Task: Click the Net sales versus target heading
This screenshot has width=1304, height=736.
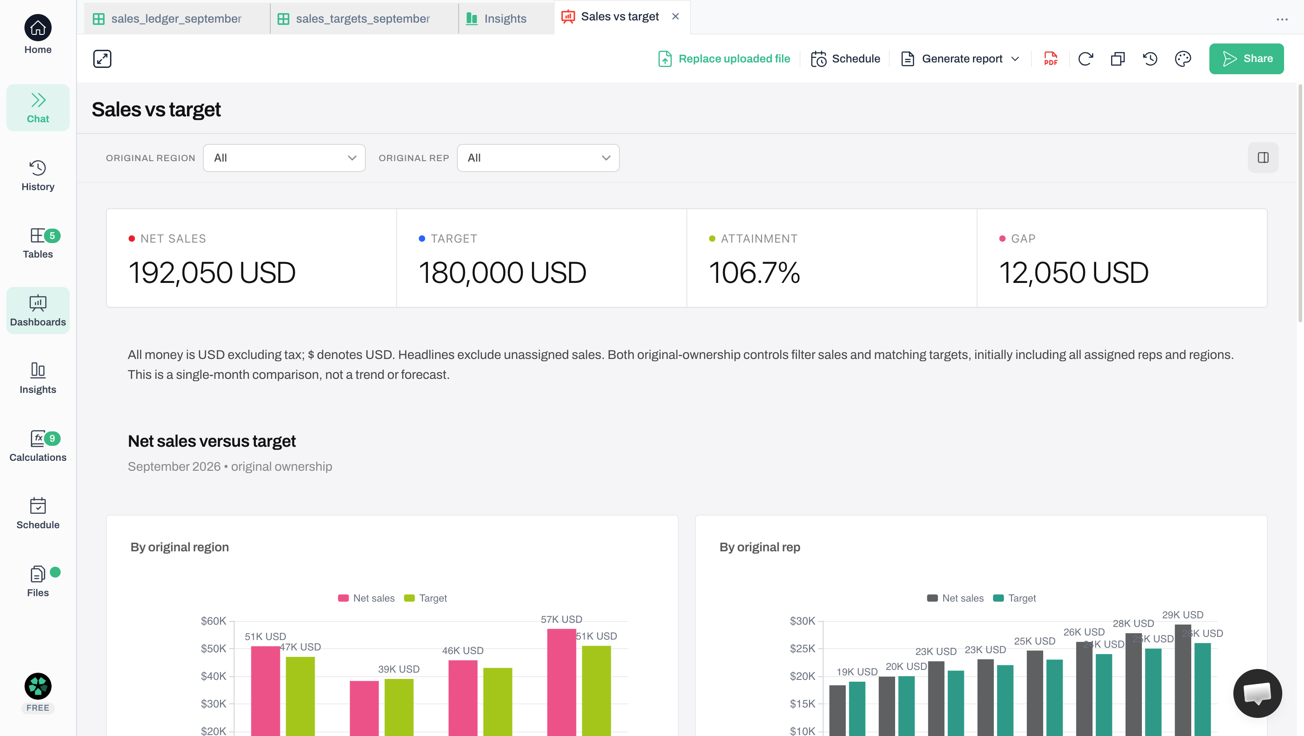Action: click(211, 441)
